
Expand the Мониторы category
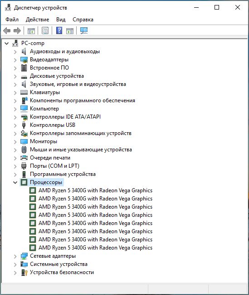(15, 142)
